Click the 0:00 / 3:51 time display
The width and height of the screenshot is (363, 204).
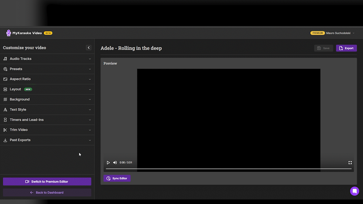click(126, 163)
